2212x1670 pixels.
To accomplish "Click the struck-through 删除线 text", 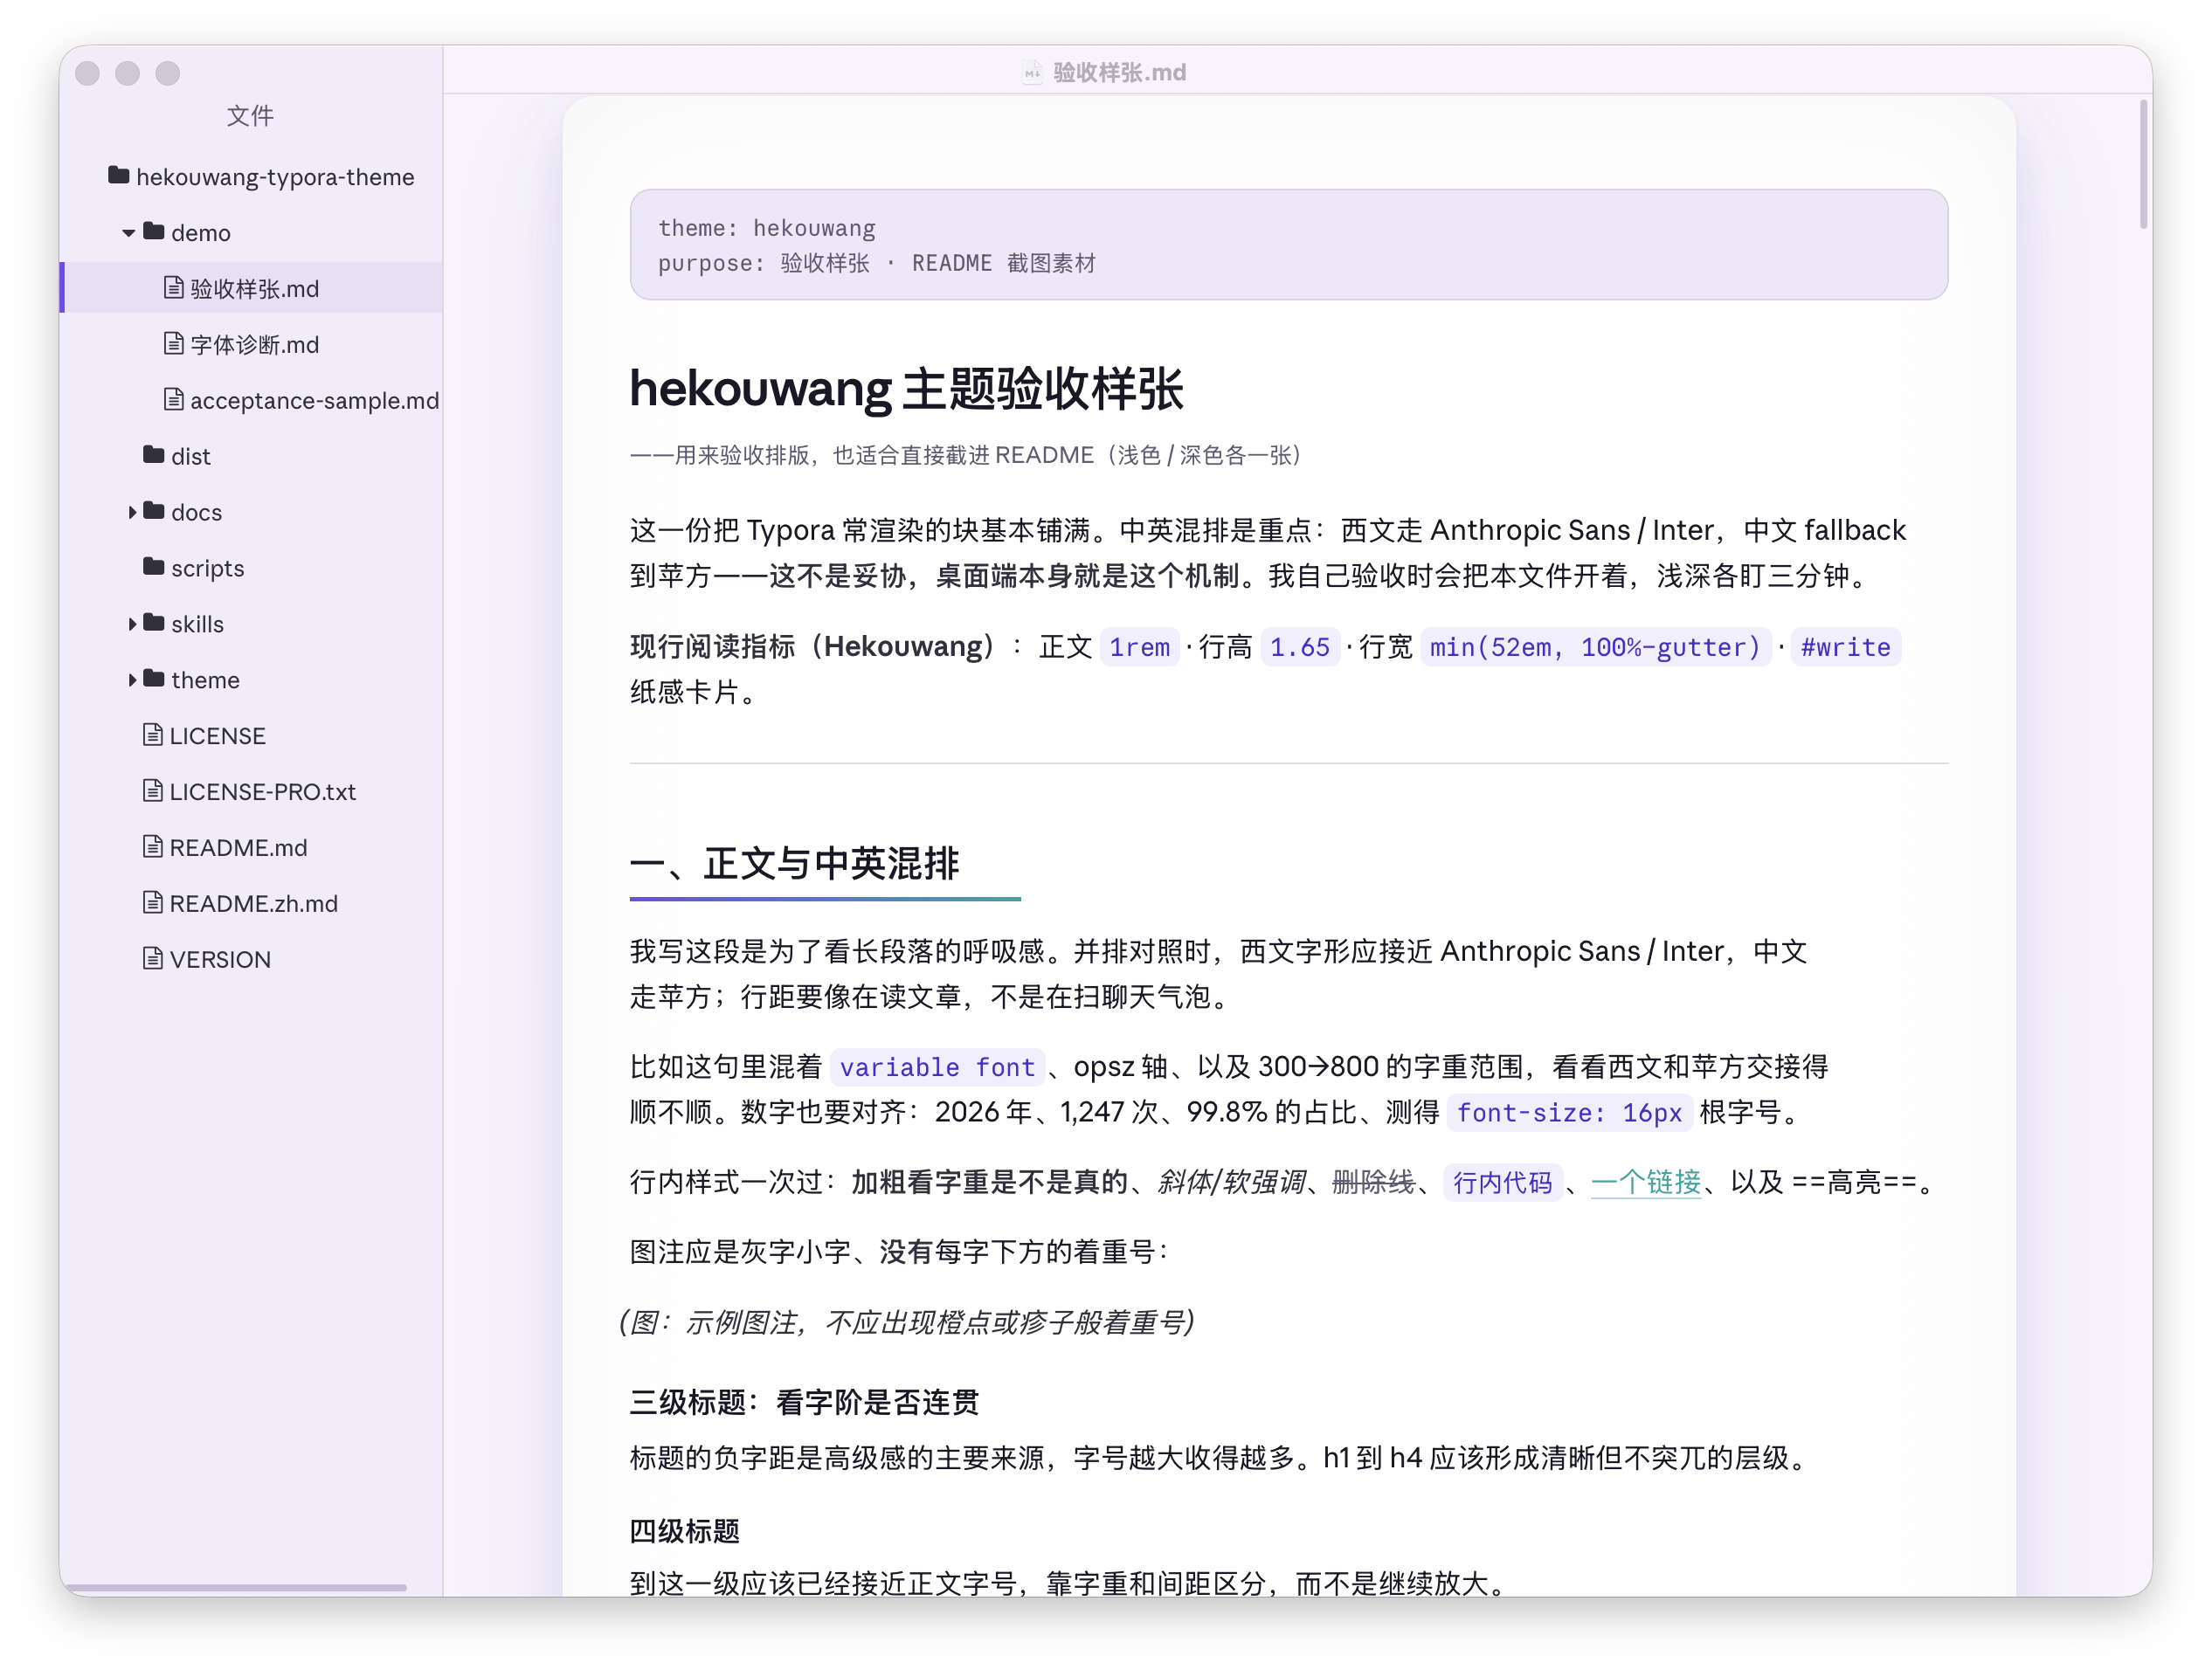I will pyautogui.click(x=1373, y=1182).
